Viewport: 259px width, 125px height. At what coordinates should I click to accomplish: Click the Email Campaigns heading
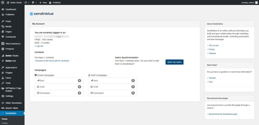click(44, 75)
